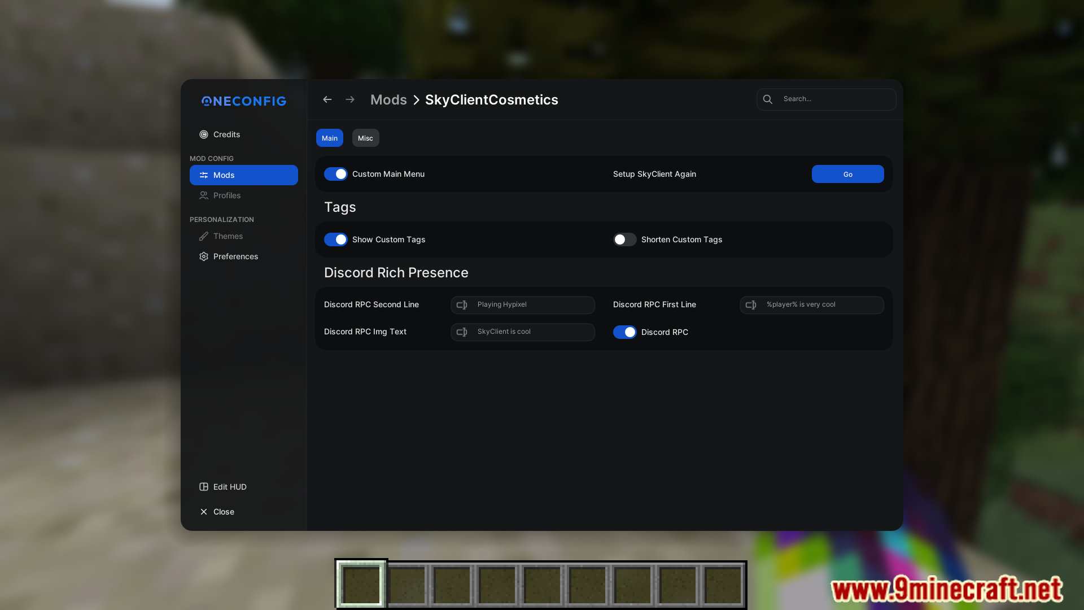Screen dimensions: 1084x610
Task: Click the Mods sliders icon
Action: 204,175
